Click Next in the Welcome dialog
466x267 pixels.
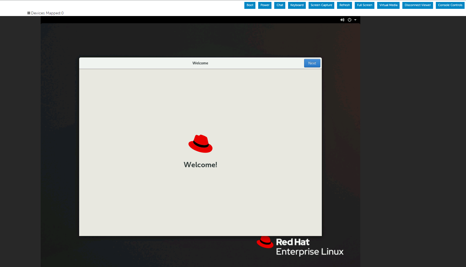(312, 63)
